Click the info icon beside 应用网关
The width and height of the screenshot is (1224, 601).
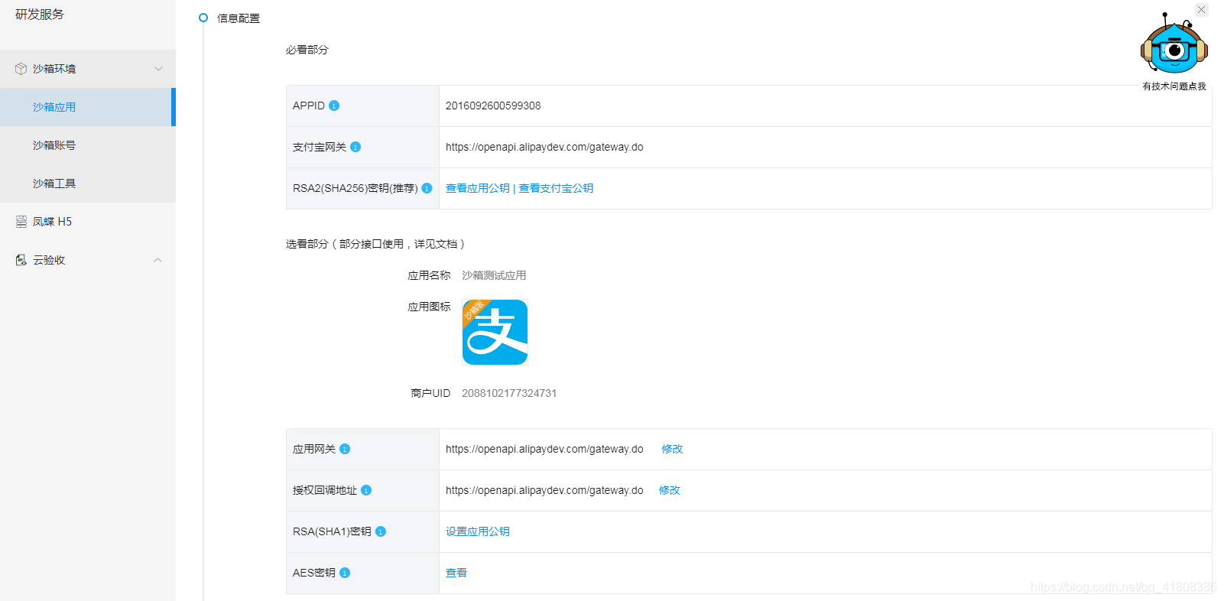345,449
